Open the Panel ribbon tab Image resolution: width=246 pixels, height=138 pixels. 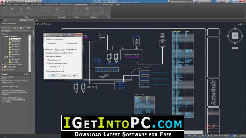coord(32,5)
